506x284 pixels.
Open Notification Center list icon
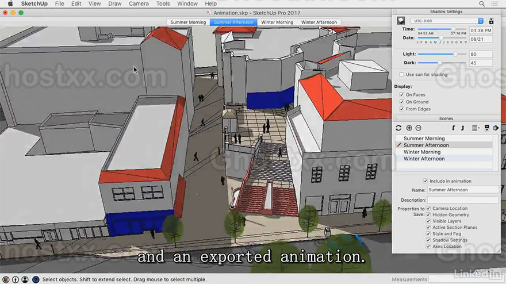click(x=494, y=3)
